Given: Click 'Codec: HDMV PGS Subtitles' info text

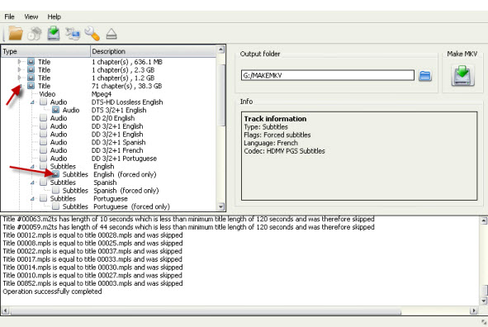Looking at the screenshot, I should pos(284,151).
